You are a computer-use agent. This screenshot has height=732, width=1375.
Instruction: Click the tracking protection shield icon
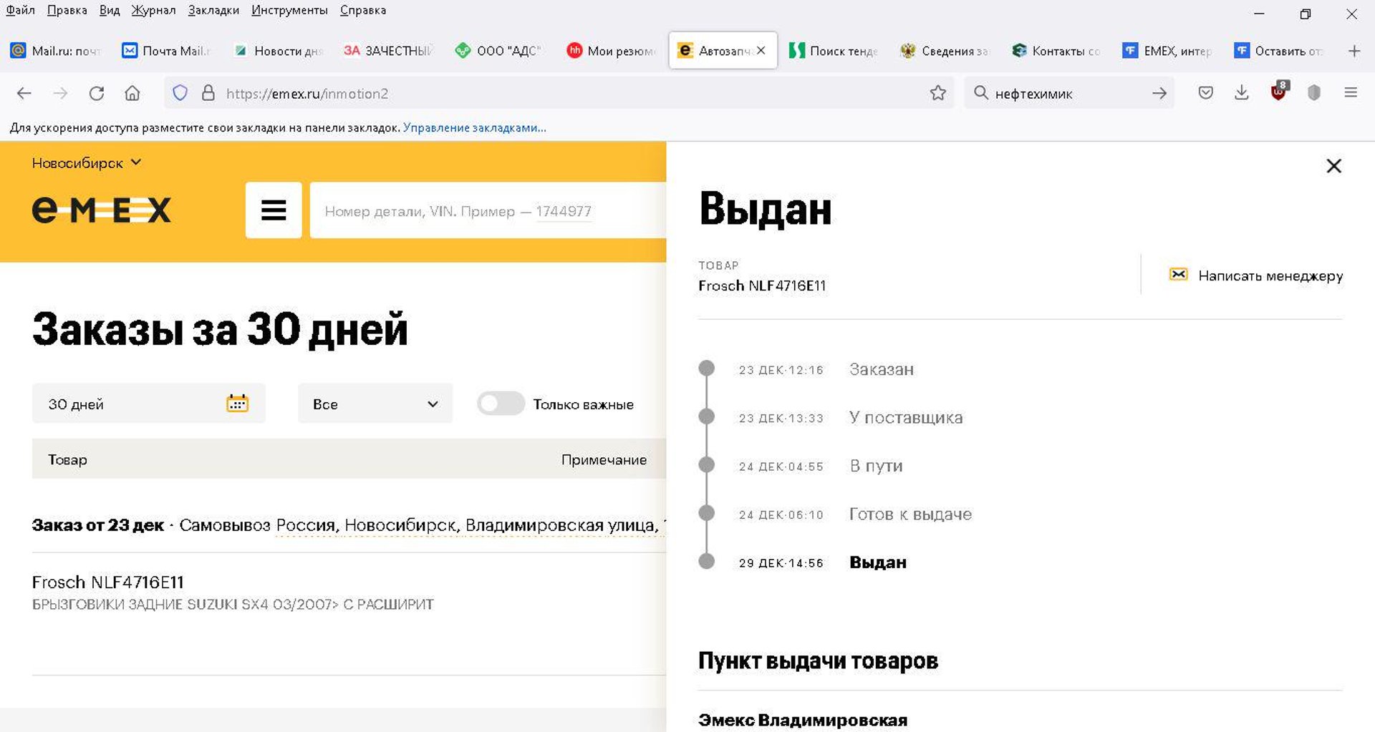coord(180,93)
